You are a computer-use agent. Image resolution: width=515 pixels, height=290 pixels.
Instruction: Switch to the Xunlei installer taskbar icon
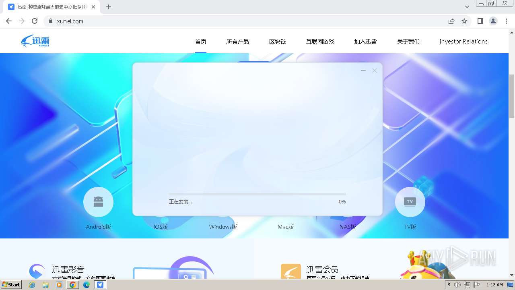[100, 285]
